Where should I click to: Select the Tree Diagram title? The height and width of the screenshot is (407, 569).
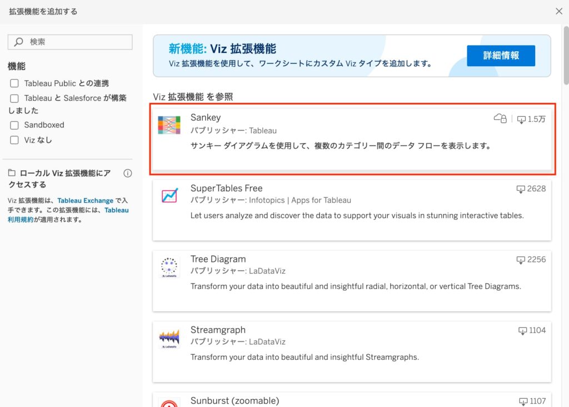pyautogui.click(x=218, y=259)
